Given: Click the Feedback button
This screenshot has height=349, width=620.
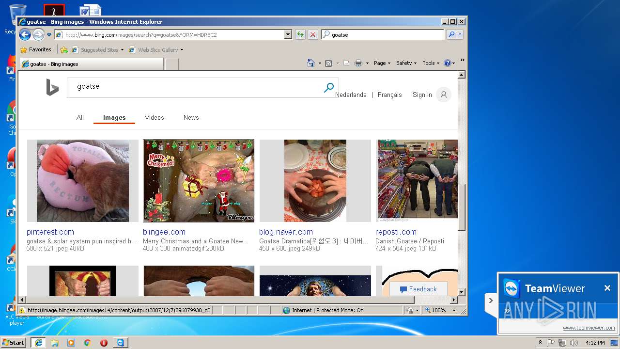Looking at the screenshot, I should (x=418, y=289).
